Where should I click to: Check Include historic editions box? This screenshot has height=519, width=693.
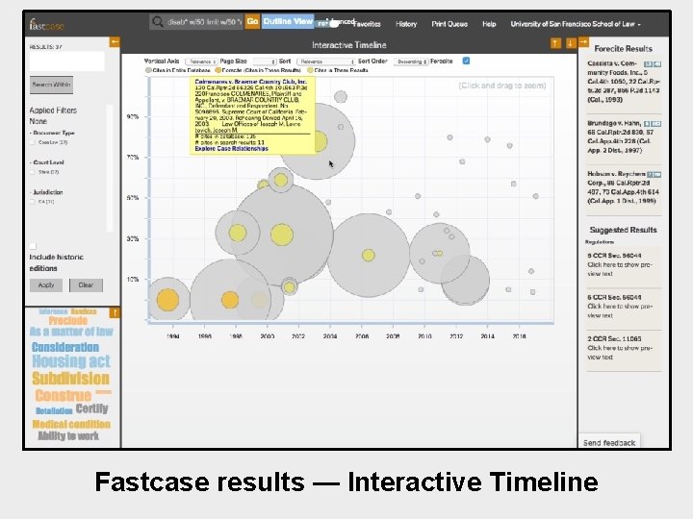click(x=33, y=246)
